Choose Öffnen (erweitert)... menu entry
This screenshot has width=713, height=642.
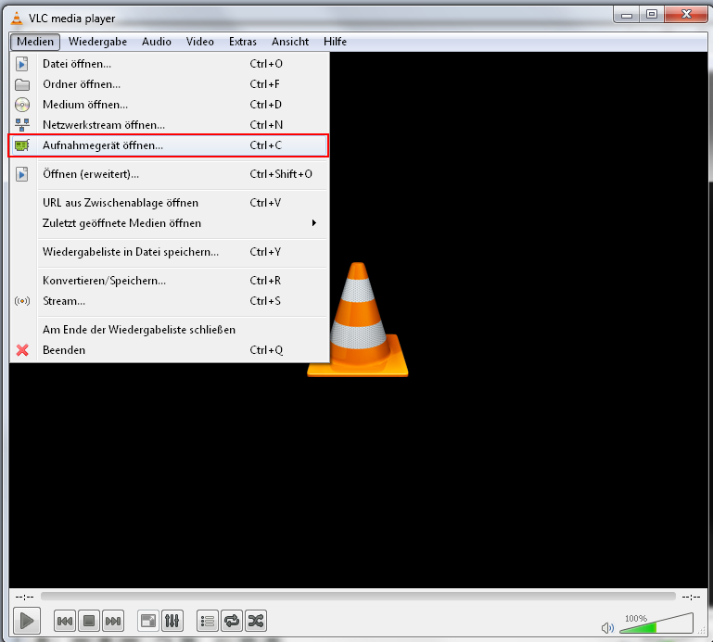(169, 174)
